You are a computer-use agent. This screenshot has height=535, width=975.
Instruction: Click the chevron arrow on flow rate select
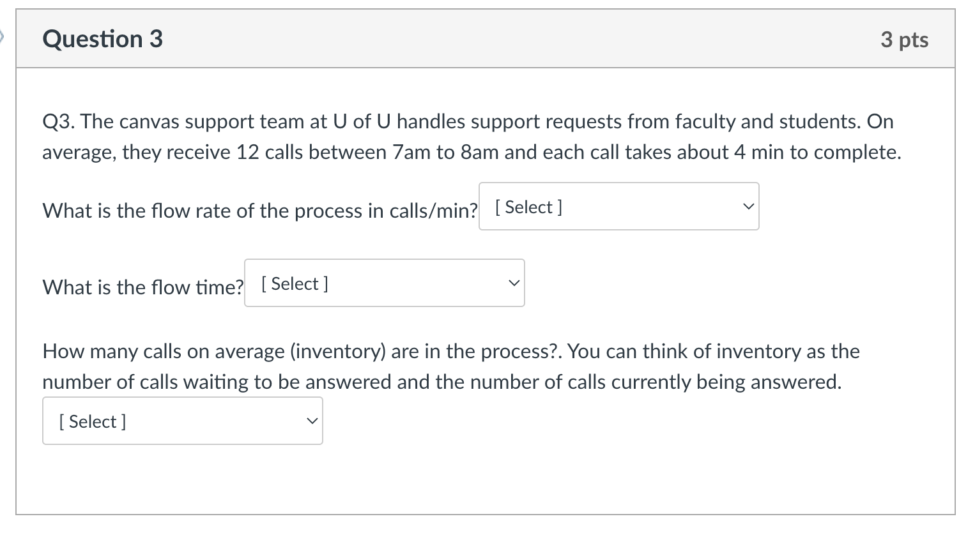pyautogui.click(x=748, y=207)
